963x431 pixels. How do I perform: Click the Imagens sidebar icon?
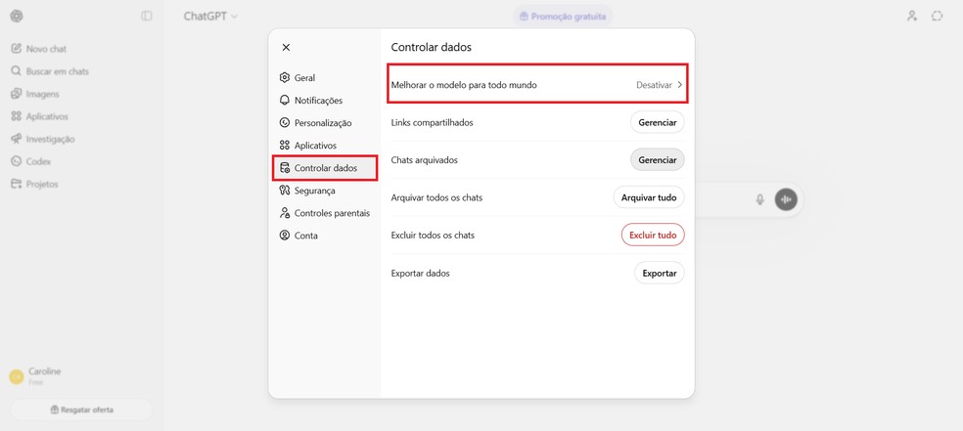(17, 94)
